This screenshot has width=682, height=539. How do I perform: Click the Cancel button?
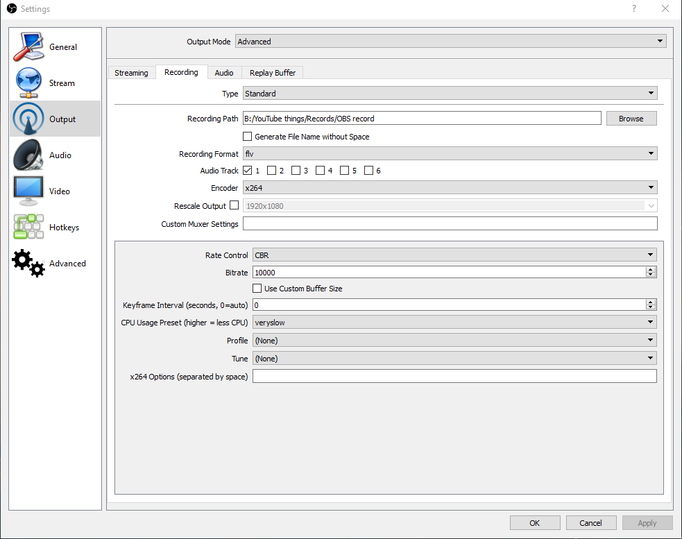coord(590,523)
